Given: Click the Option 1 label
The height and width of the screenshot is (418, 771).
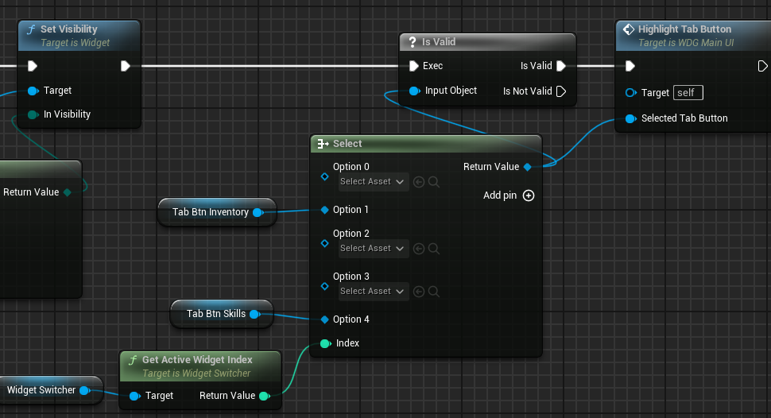Looking at the screenshot, I should coord(351,210).
